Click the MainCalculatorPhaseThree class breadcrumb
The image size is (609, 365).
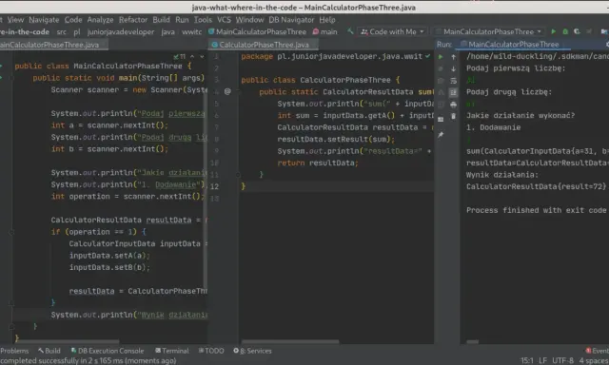(x=258, y=31)
